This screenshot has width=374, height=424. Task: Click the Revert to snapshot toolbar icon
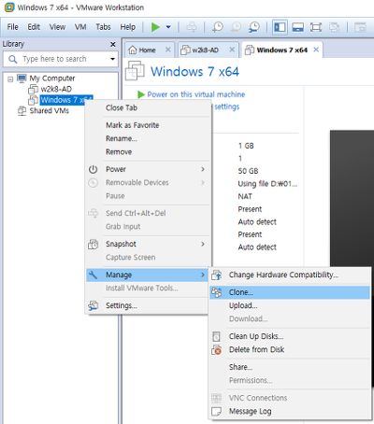pos(236,27)
